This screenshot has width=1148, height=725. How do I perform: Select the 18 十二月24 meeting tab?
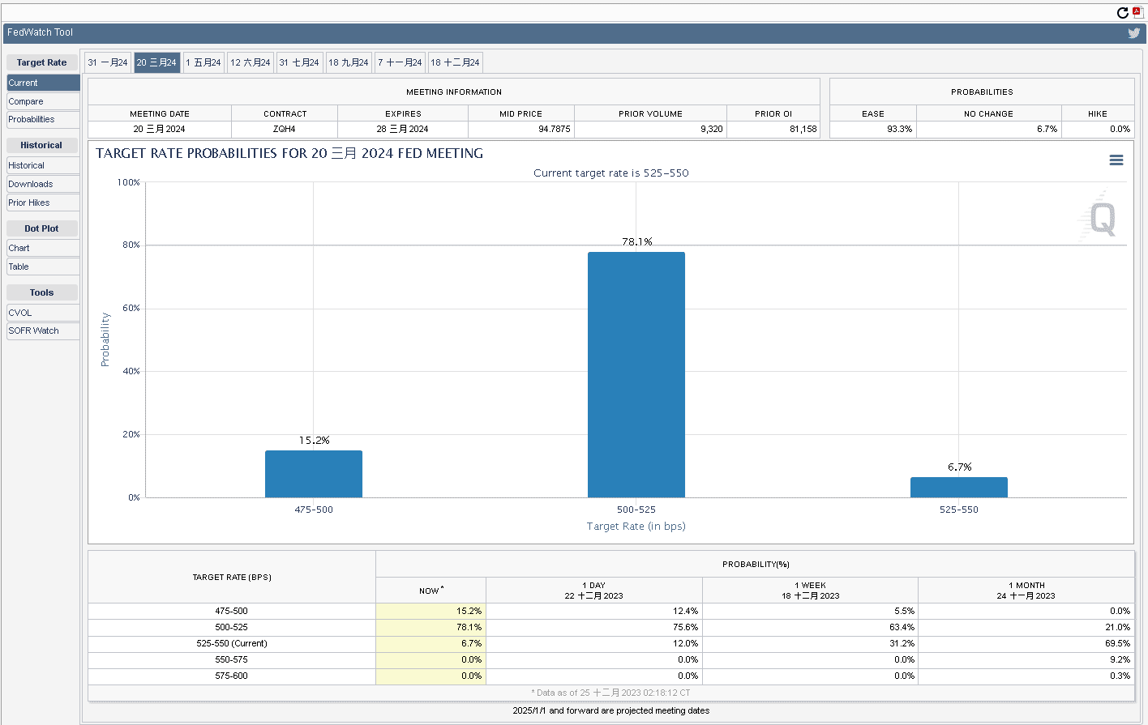pyautogui.click(x=456, y=62)
